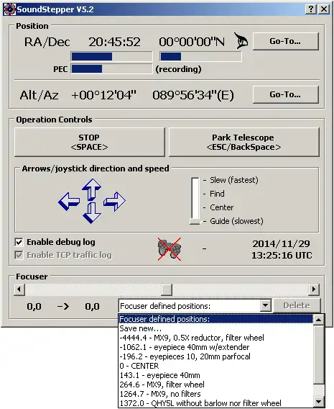The width and height of the screenshot is (334, 409).
Task: Select -4444.4 MX9 0.5X reductor position
Action: [x=216, y=338]
